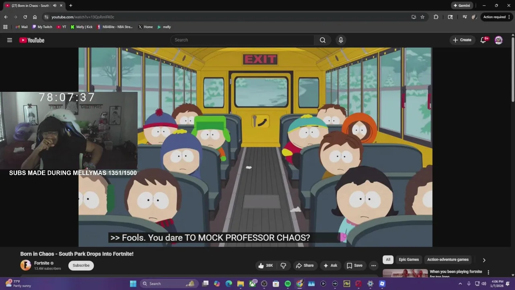Reload the page in Chrome

click(25, 17)
